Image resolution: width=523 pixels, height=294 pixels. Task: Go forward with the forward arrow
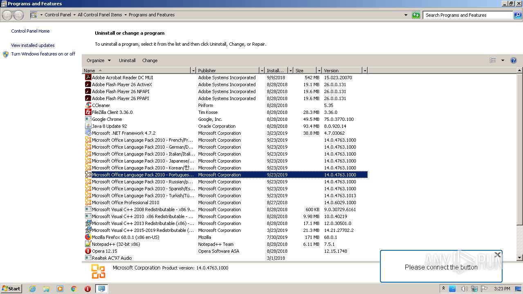click(18, 15)
